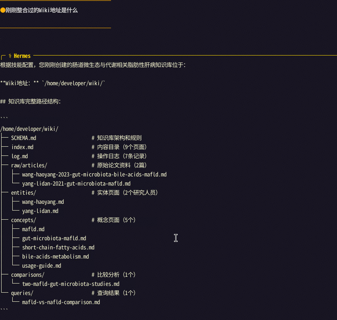Click wang-haoyang-2023-gut-microbiota-bile-acids-mafld.md
This screenshot has height=320, width=337.
[x=94, y=174]
